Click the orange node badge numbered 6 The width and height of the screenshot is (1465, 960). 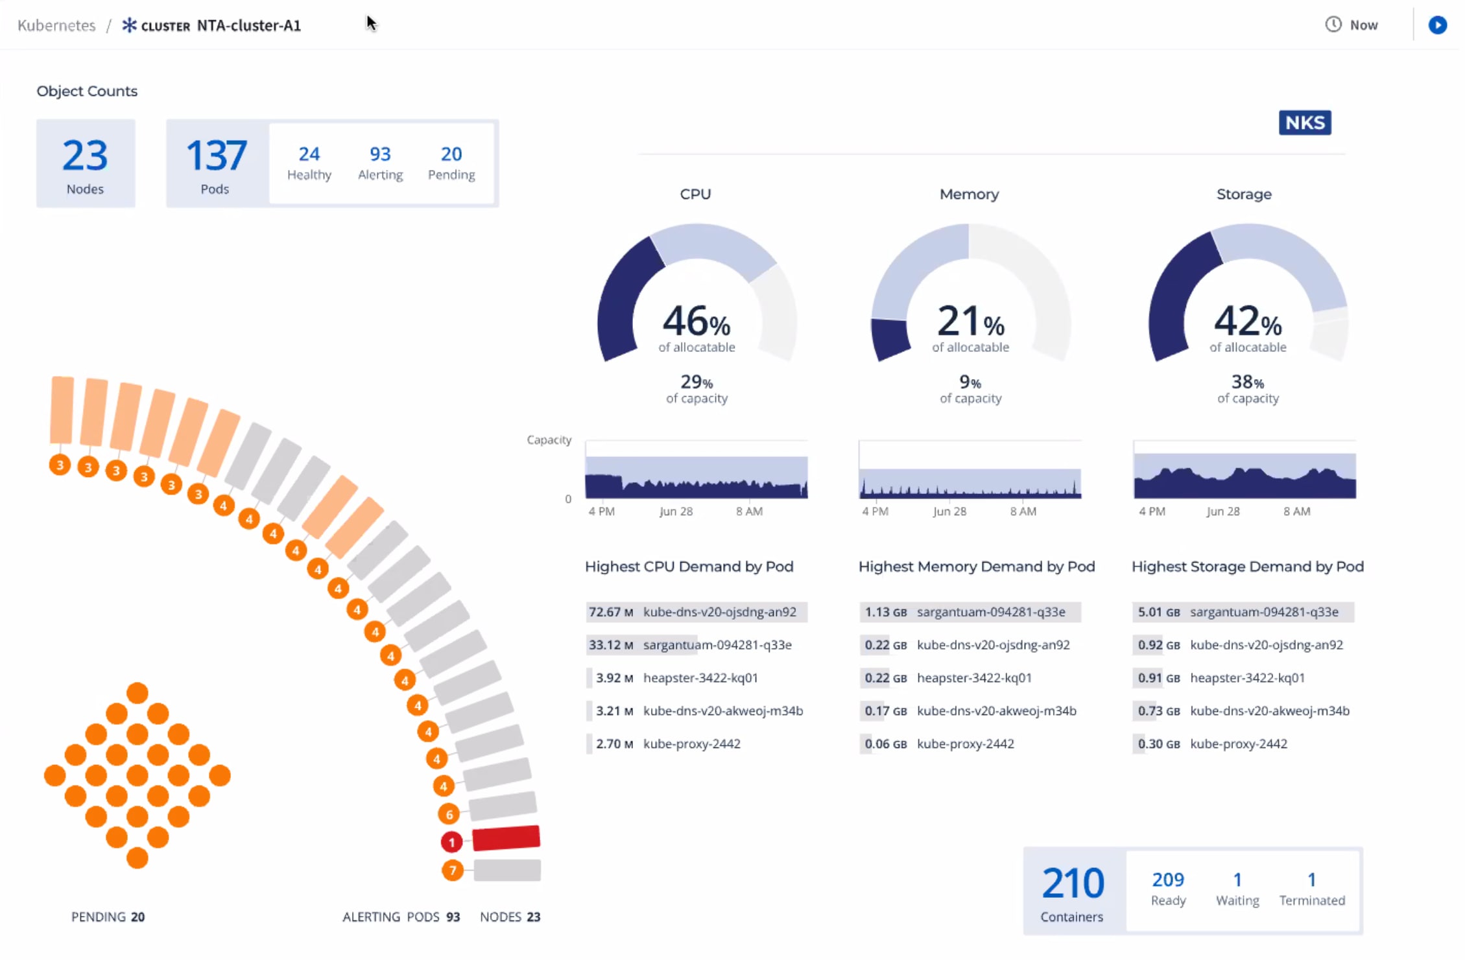[x=449, y=814]
